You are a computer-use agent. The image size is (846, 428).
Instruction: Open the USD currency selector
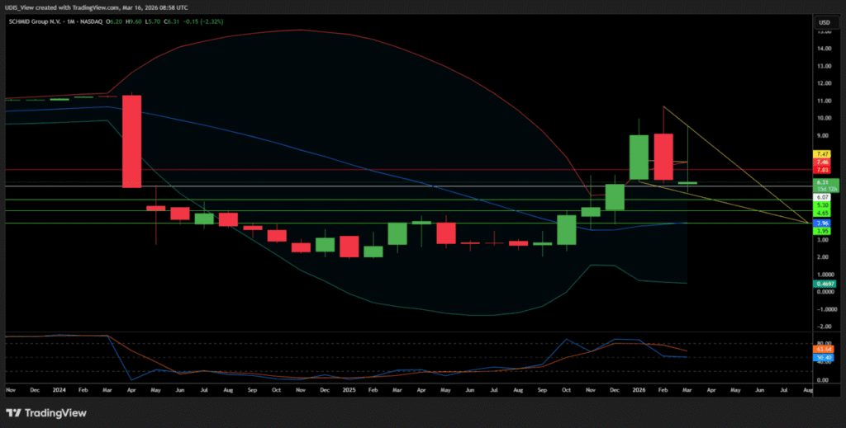click(825, 22)
